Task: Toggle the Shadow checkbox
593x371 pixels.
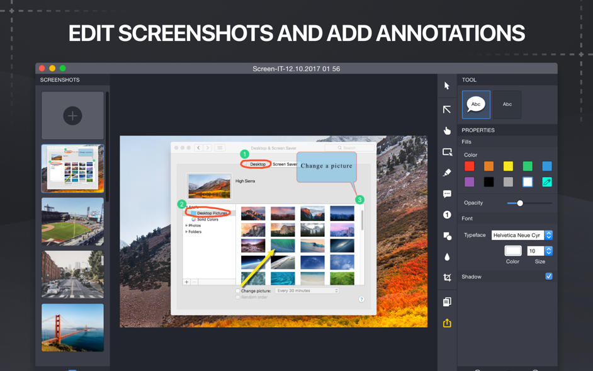Action: 549,277
